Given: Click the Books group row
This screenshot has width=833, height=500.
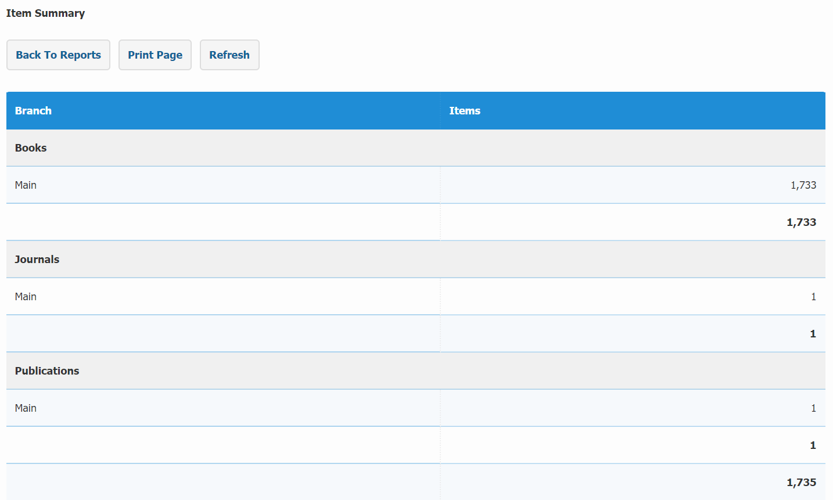Looking at the screenshot, I should click(416, 148).
